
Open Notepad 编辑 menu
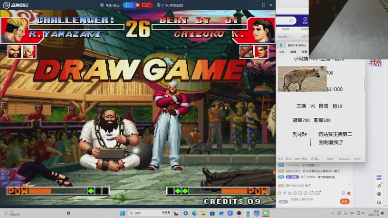[293, 52]
